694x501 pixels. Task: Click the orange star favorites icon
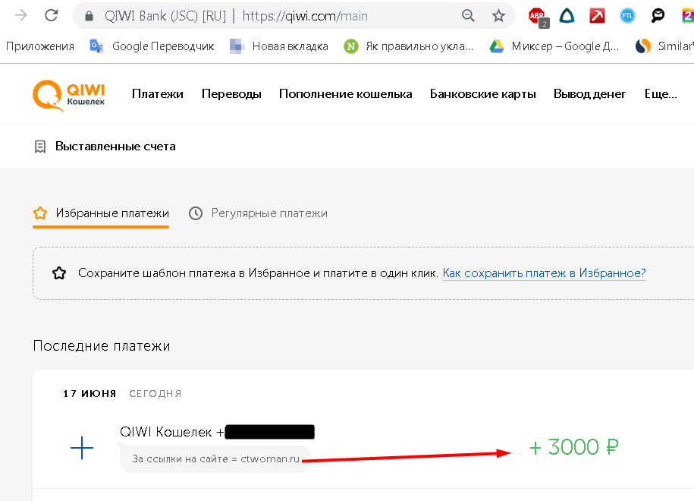40,213
